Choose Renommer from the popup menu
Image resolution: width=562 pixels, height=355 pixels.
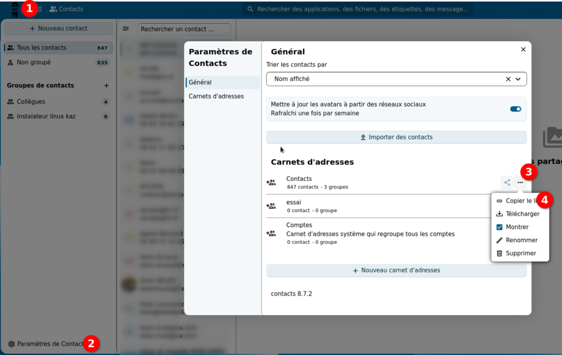tap(520, 240)
